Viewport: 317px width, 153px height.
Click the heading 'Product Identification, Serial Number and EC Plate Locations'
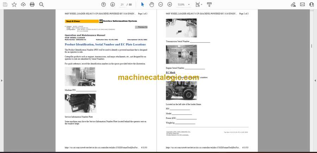coord(105,44)
